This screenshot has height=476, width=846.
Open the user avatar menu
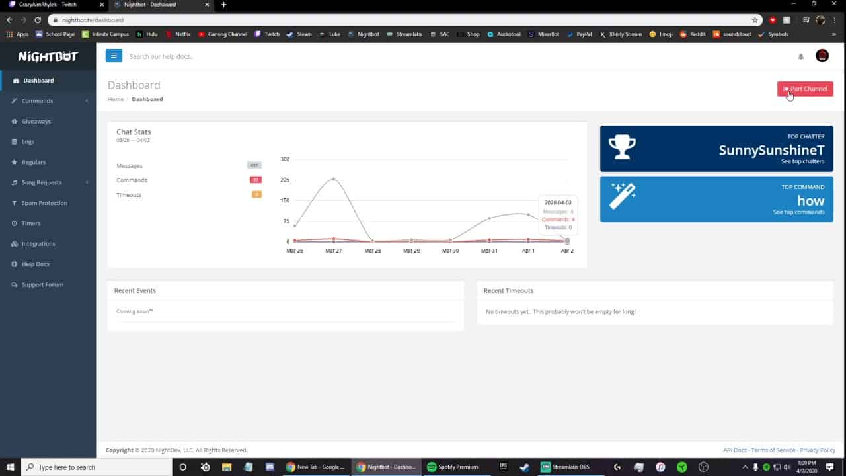click(822, 56)
